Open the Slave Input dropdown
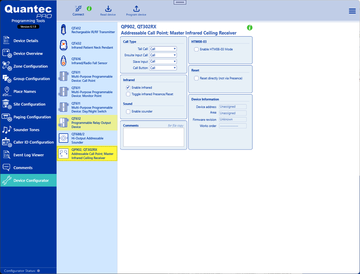This screenshot has height=274, width=360. 163,61
